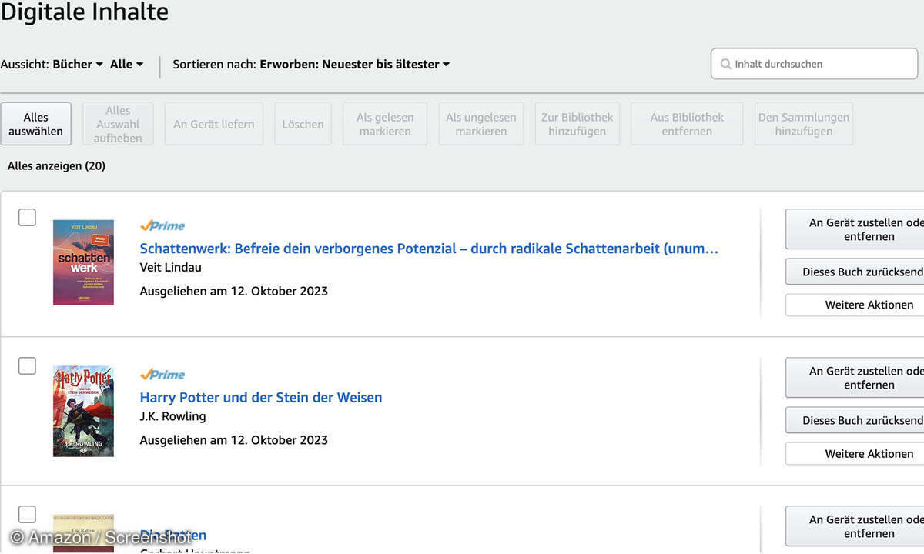Tick the checkbox for Harry Potter
This screenshot has width=924, height=554.
[x=27, y=365]
